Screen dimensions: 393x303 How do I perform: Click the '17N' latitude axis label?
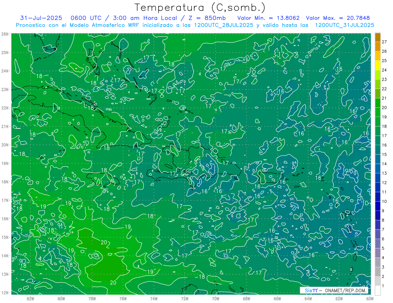[5, 200]
